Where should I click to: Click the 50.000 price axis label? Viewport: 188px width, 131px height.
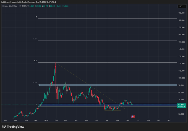181,114
